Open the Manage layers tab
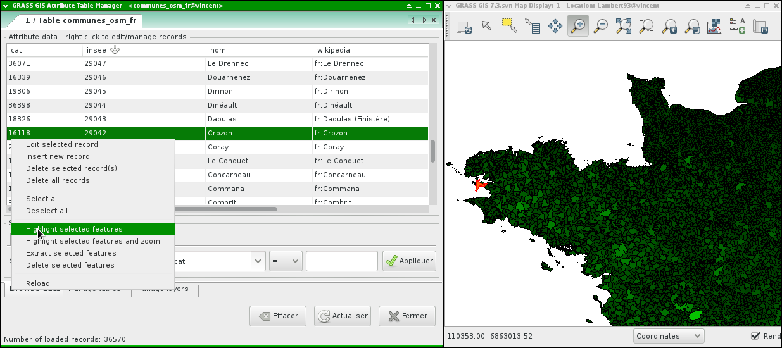 click(163, 289)
